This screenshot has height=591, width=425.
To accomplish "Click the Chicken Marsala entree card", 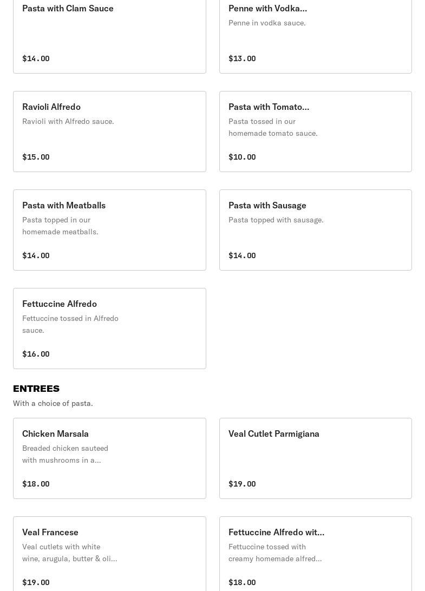I will click(109, 458).
